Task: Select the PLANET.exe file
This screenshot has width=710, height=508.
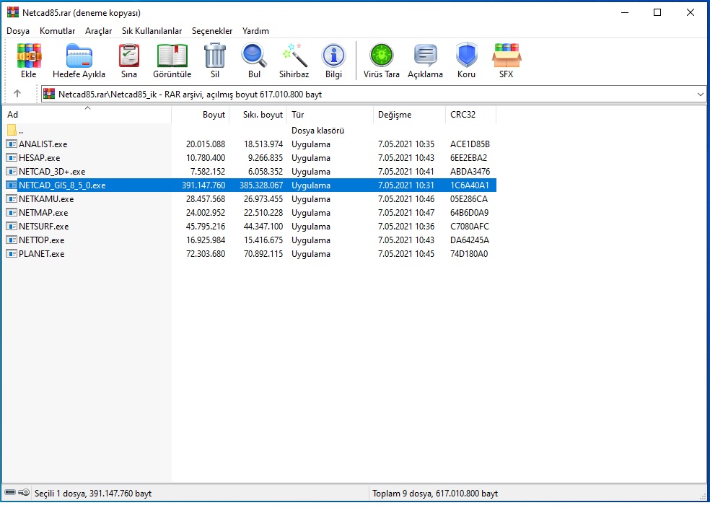Action: 41,254
